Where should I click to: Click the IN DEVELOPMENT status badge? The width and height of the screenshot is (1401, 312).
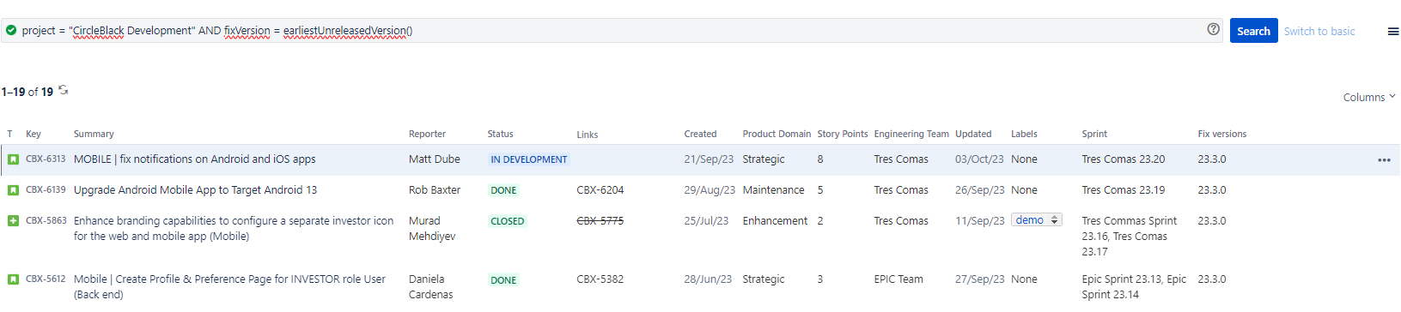529,159
